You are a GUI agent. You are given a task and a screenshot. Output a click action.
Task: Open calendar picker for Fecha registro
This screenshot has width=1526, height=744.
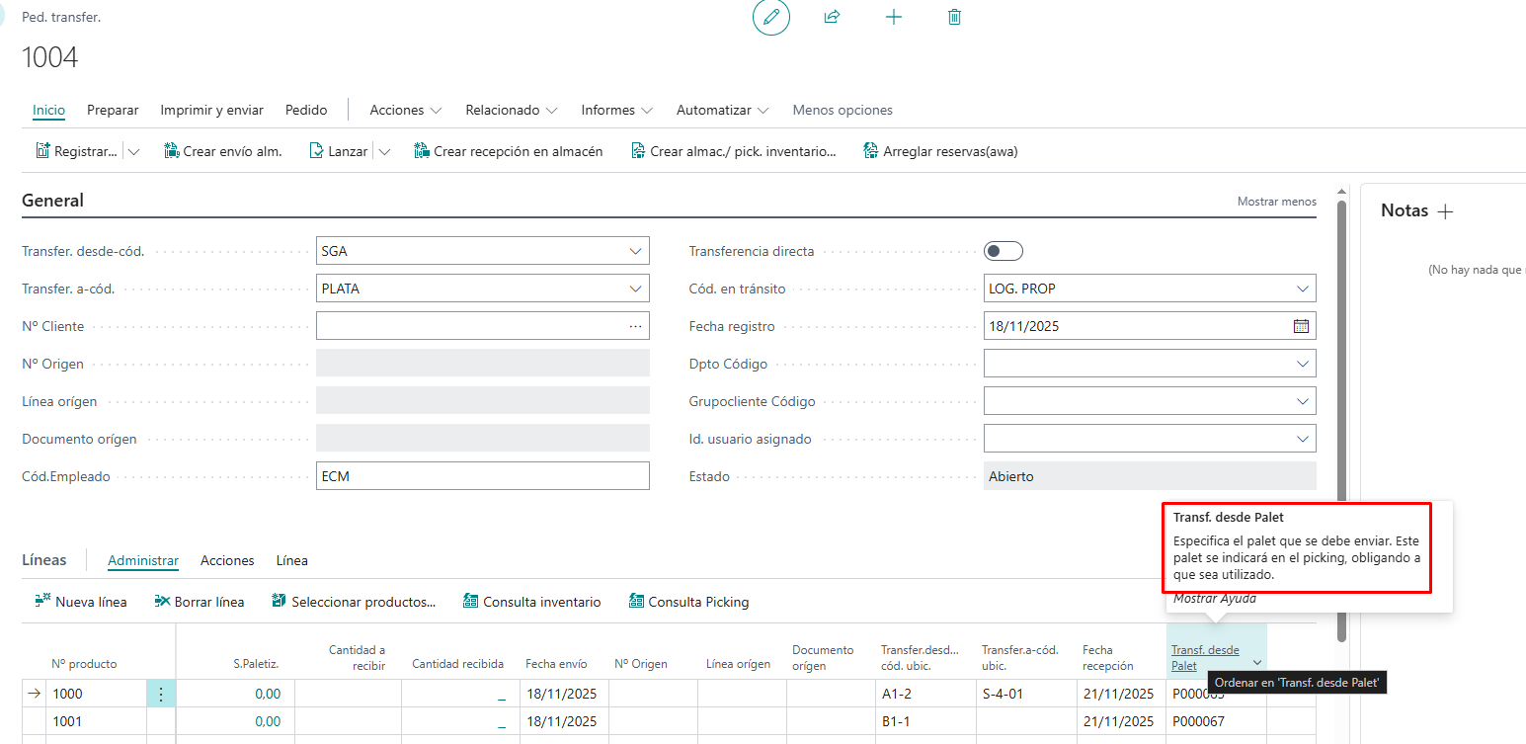1301,326
